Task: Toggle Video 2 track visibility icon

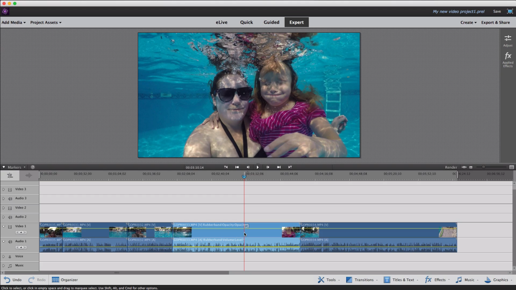Action: click(10, 208)
